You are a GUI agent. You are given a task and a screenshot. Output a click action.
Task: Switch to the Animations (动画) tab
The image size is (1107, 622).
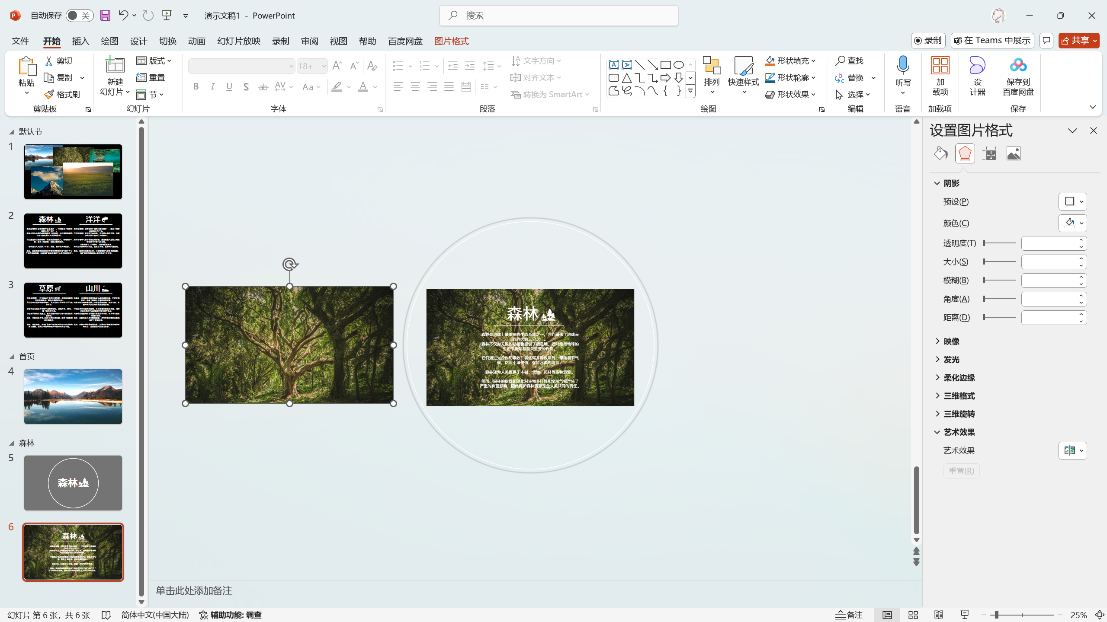click(196, 41)
